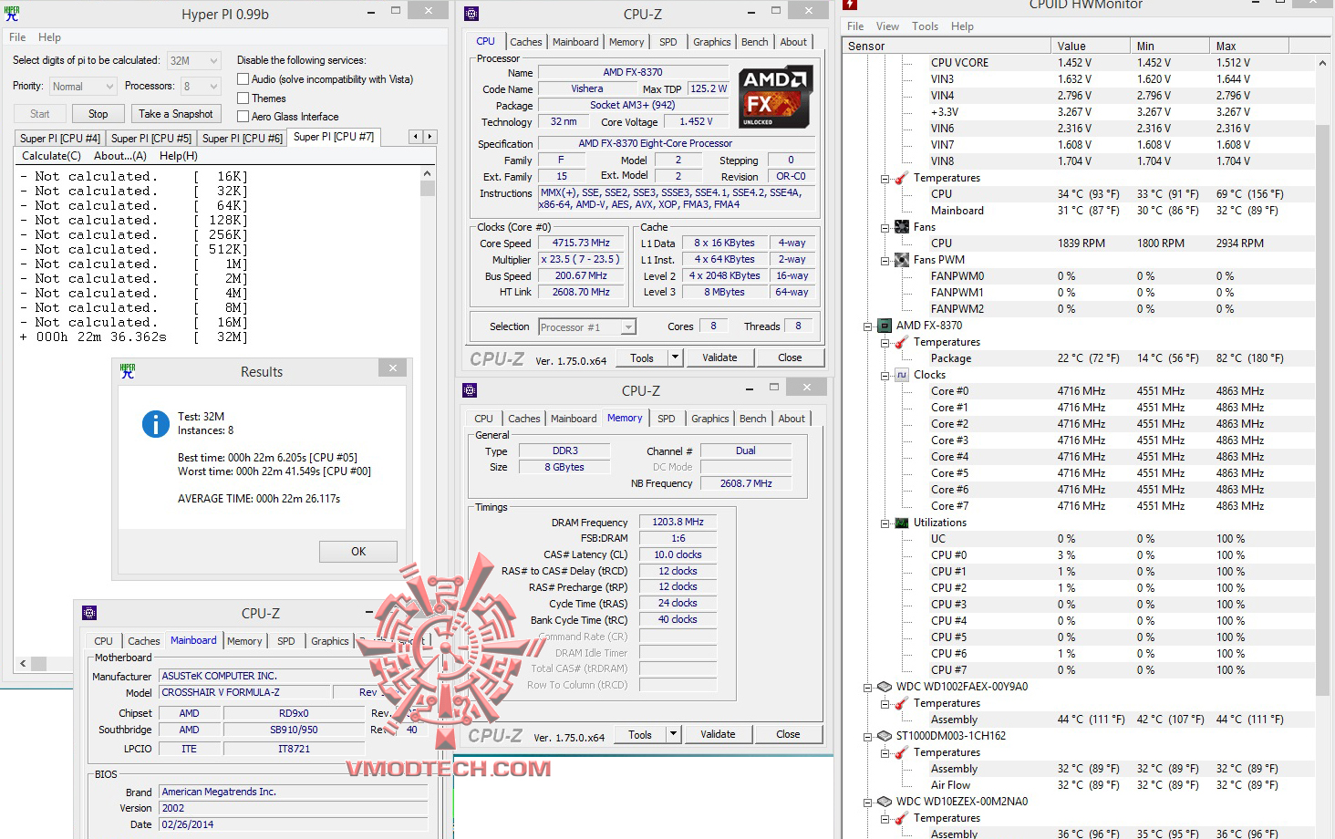Click the Core Speed 4715.73 MHz field

[x=581, y=243]
